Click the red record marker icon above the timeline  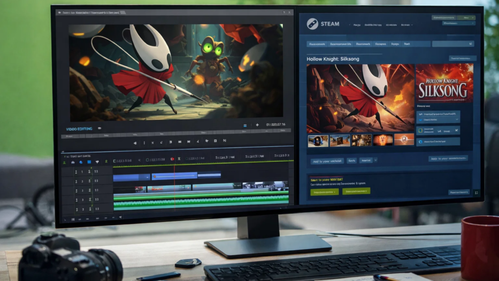coord(172,159)
